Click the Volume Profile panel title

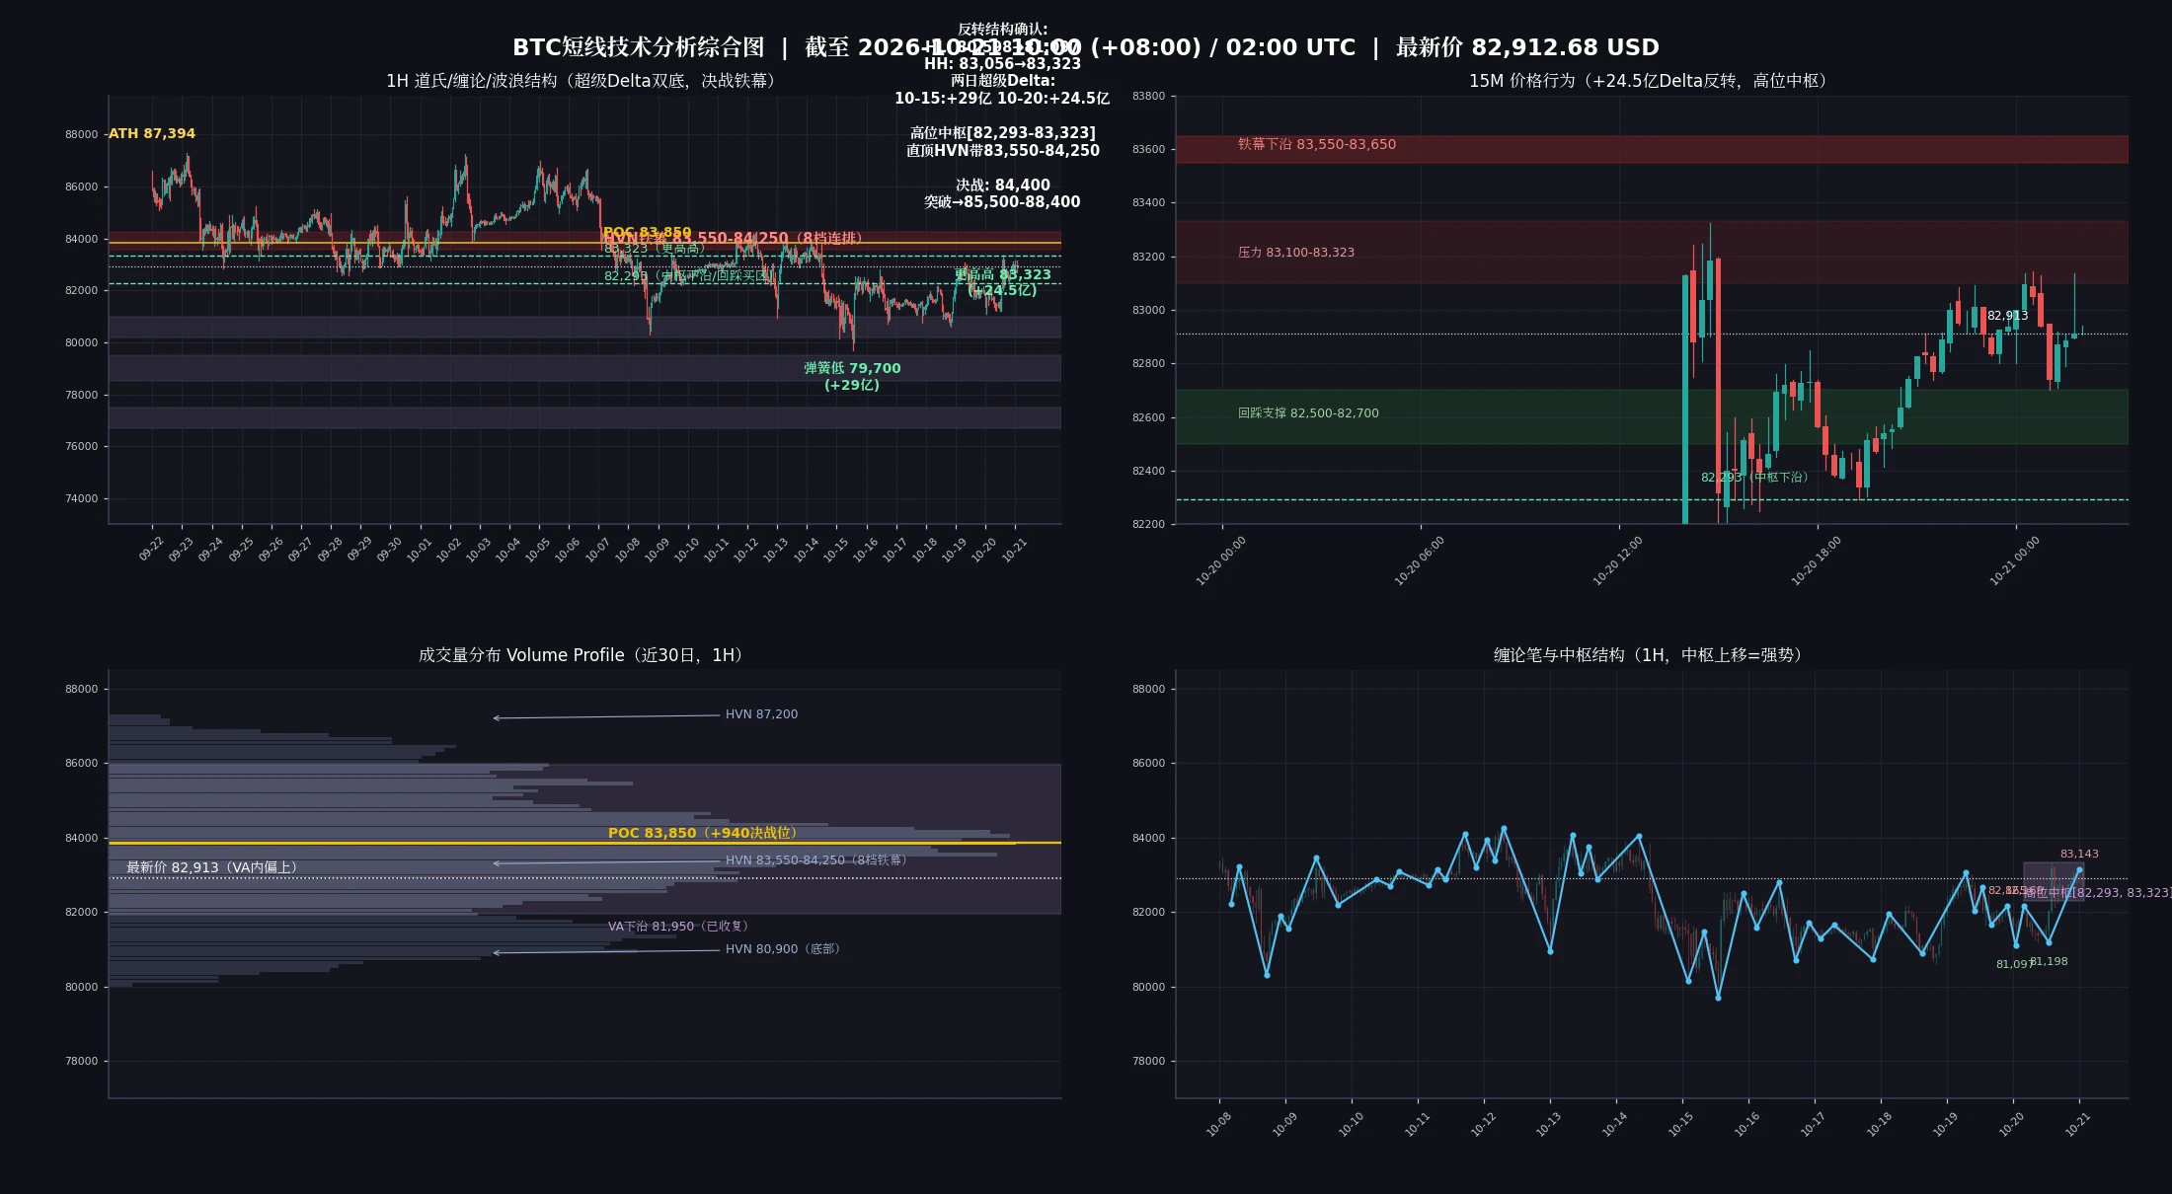pyautogui.click(x=583, y=655)
